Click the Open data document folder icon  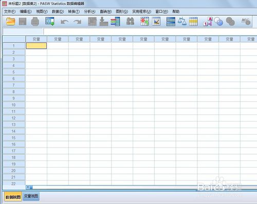point(10,22)
